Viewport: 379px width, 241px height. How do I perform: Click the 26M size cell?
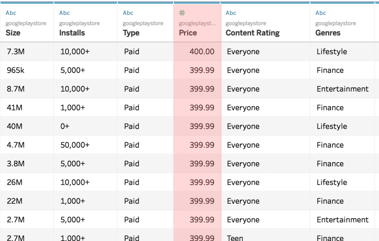tap(27, 183)
